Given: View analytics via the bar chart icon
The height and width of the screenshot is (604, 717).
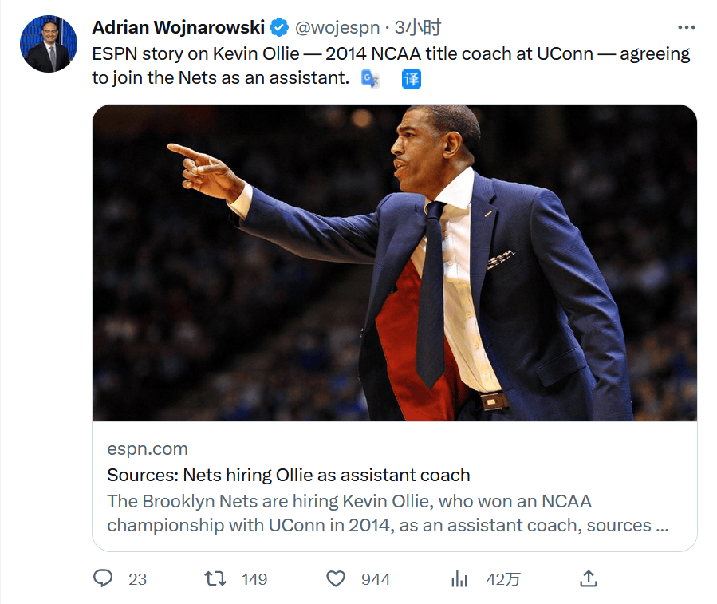Looking at the screenshot, I should point(459,578).
